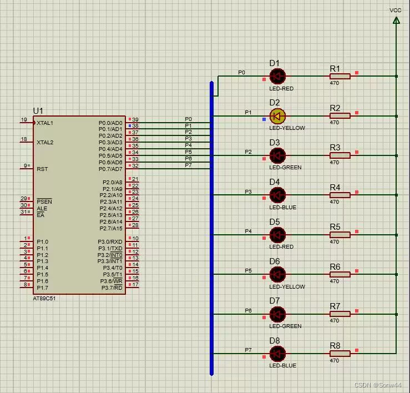Image resolution: width=410 pixels, height=393 pixels.
Task: Click the P7 net label beside pin 32
Action: pos(188,165)
